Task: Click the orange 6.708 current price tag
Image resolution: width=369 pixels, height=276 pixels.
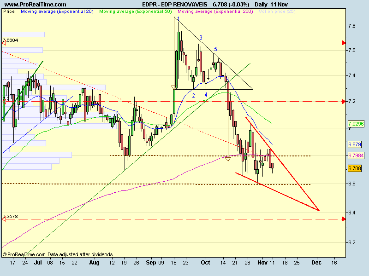Action: [x=355, y=168]
